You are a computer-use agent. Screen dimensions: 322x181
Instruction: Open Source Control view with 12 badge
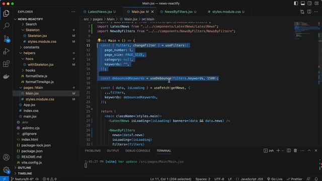(6, 39)
